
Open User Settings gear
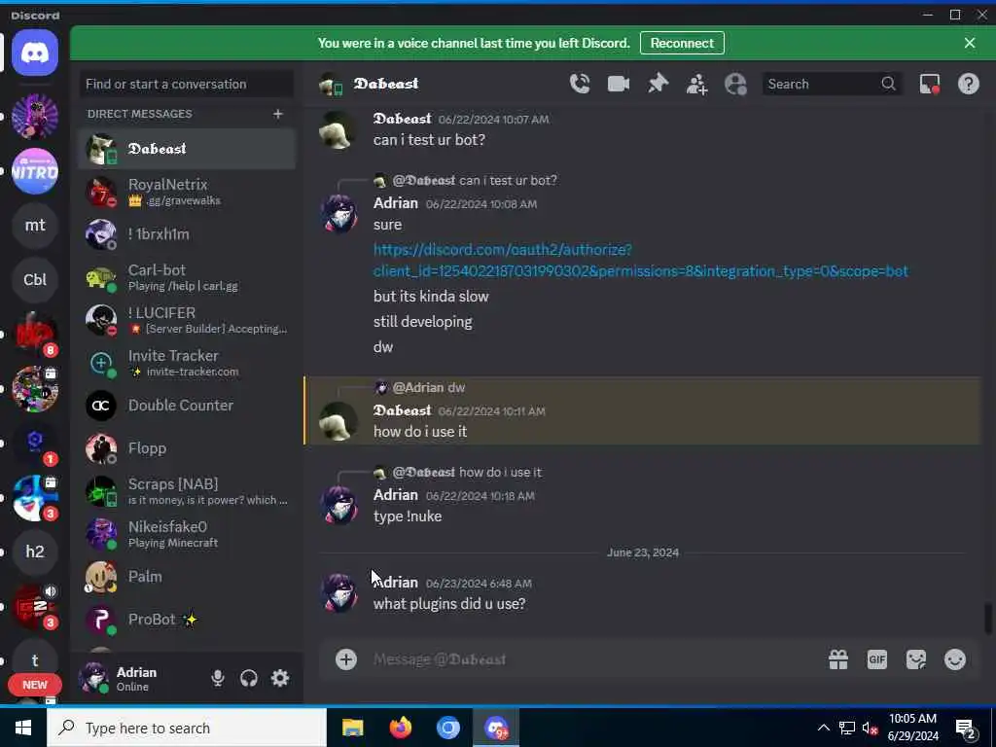(280, 678)
